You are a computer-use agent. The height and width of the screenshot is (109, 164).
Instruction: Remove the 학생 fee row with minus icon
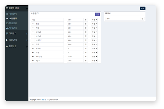33,28
